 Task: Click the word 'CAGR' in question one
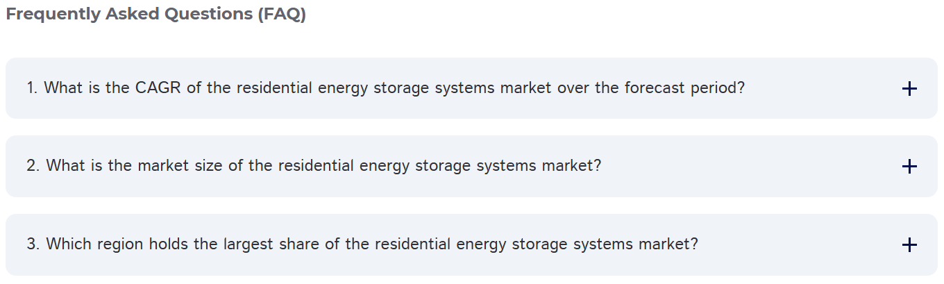[x=158, y=88]
